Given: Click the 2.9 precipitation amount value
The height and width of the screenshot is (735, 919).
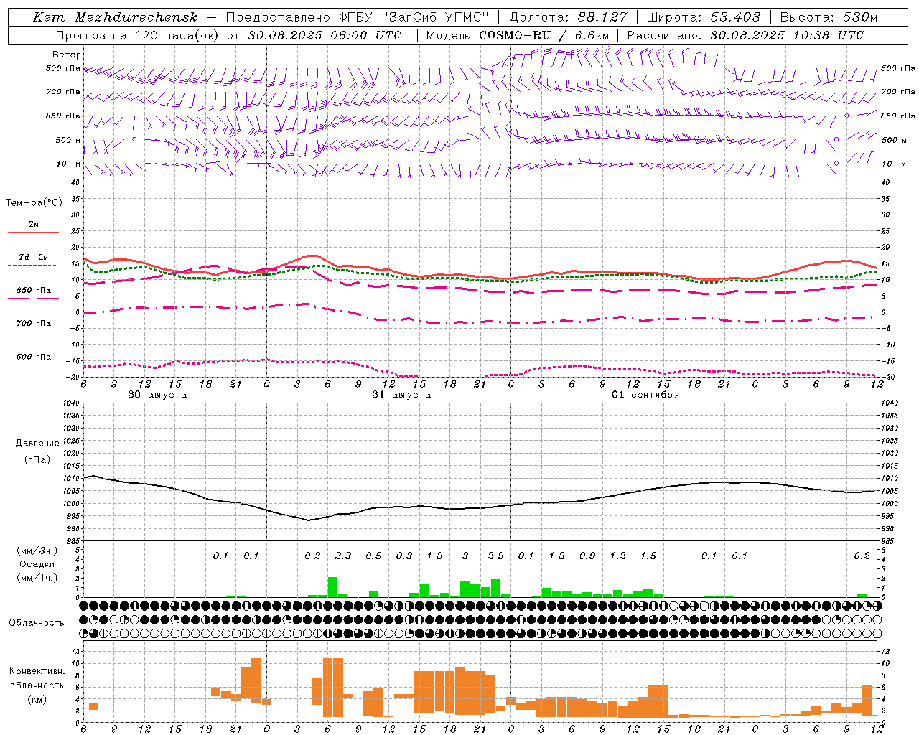Looking at the screenshot, I should coord(495,556).
